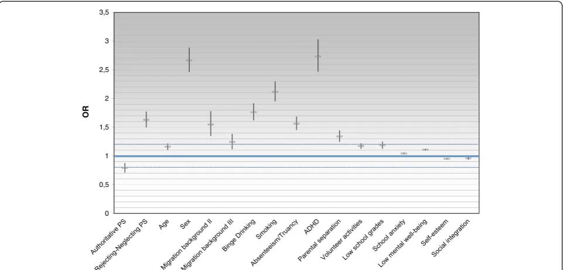Click the 'Sex' axis label
The width and height of the screenshot is (564, 270).
click(186, 224)
